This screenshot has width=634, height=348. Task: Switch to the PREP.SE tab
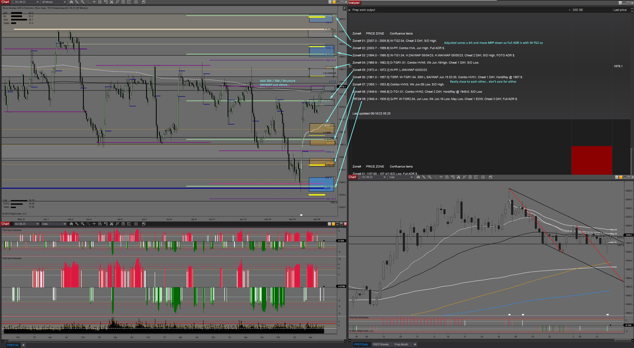13,345
